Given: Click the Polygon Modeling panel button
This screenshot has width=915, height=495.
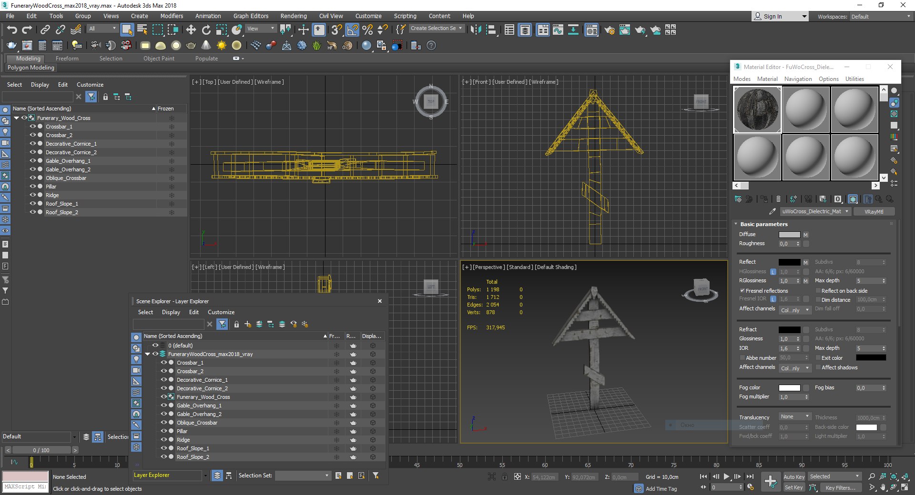Looking at the screenshot, I should [x=31, y=68].
